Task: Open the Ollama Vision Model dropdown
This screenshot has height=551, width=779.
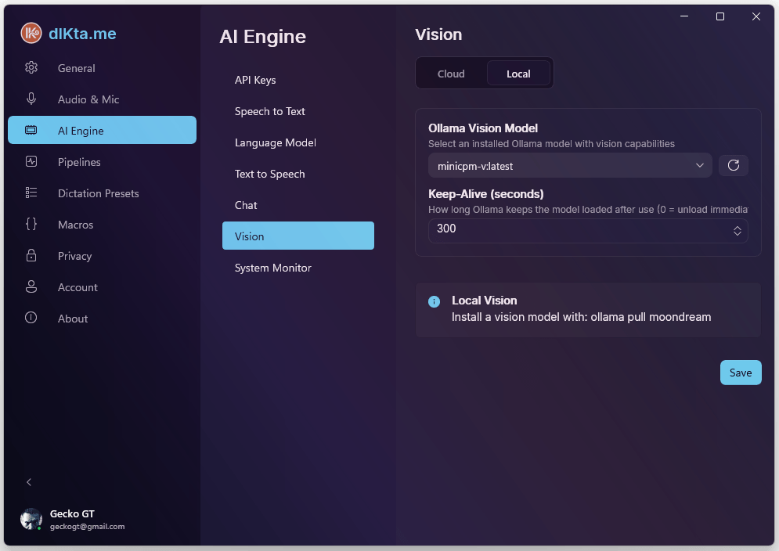Action: [x=570, y=165]
